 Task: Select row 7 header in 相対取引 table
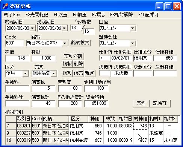point(11,126)
